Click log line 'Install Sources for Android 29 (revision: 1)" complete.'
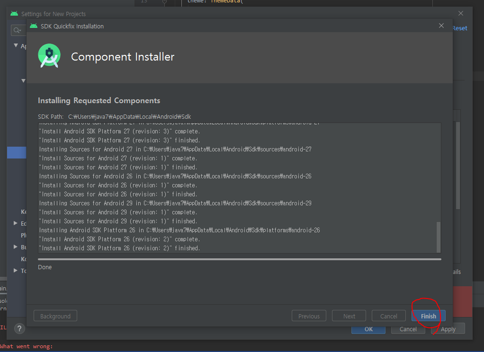Screen dimensions: 484x352 pyautogui.click(x=118, y=212)
